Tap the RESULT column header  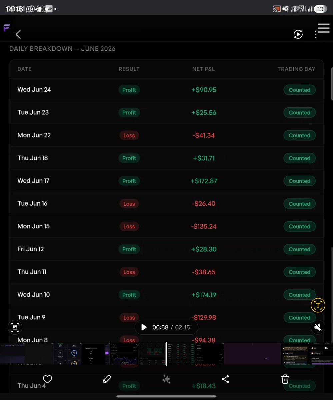point(129,69)
